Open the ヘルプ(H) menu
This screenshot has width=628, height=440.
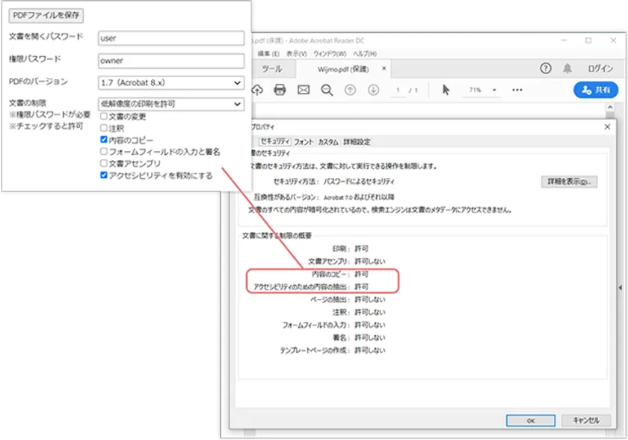coord(365,54)
